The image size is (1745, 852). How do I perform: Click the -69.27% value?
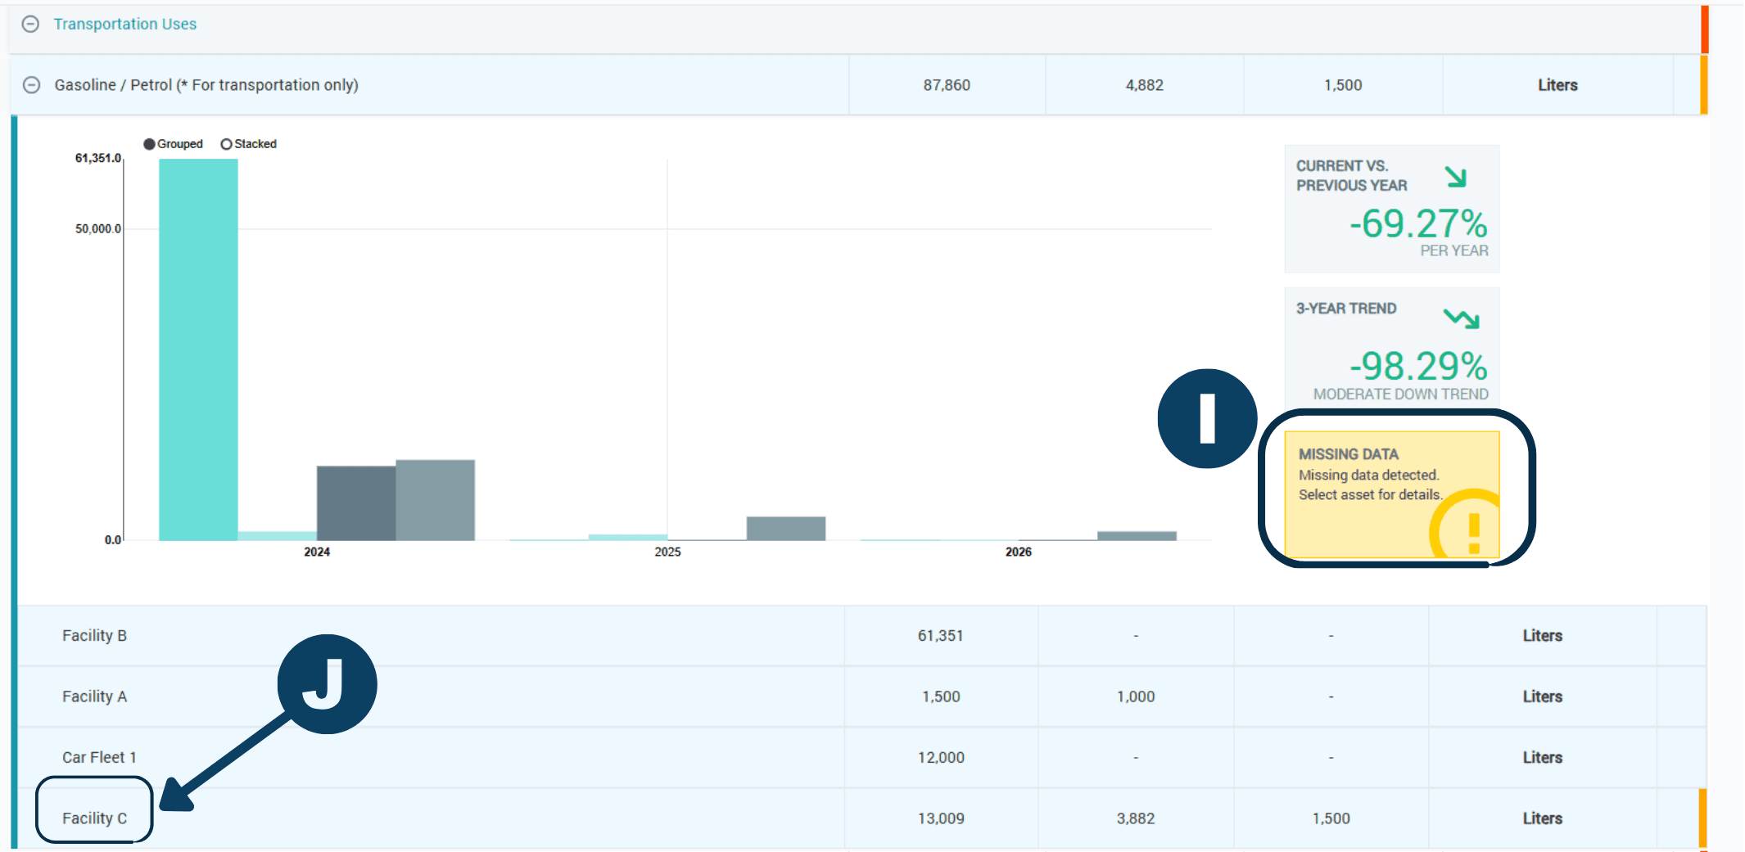click(1418, 223)
